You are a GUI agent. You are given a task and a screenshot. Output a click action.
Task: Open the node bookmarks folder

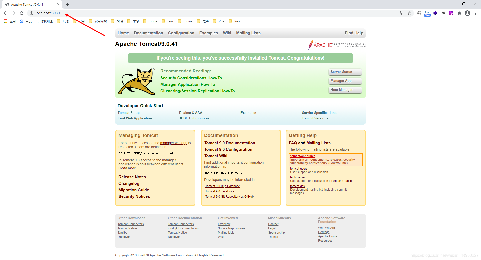pyautogui.click(x=150, y=21)
